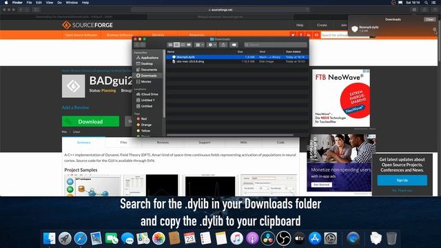Open the Go menu
Image resolution: width=441 pixels, height=248 pixels.
pos(59,3)
